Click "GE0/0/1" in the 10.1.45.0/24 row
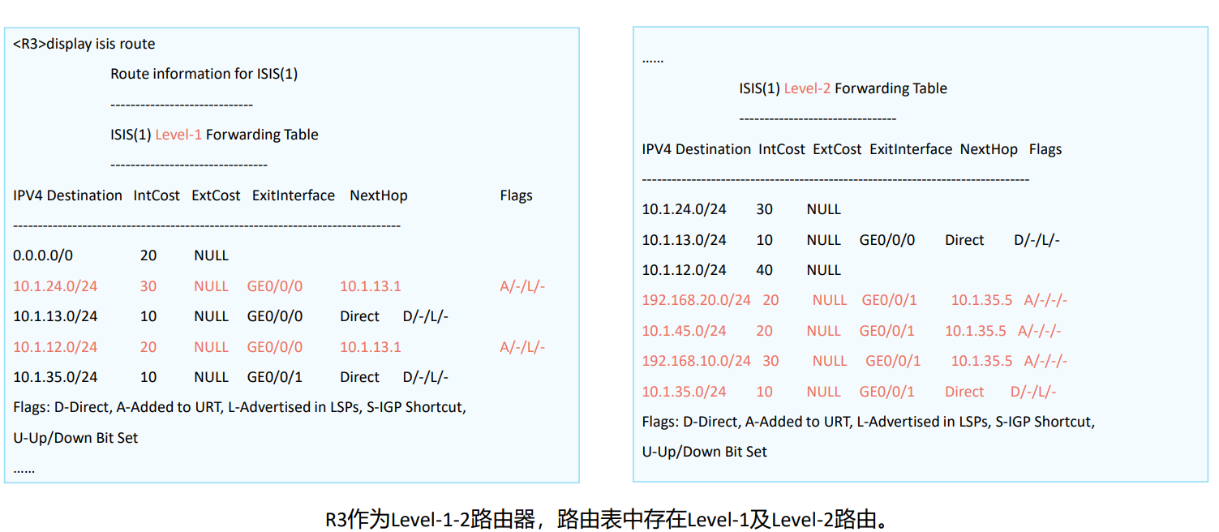This screenshot has height=532, width=1219. pyautogui.click(x=887, y=331)
